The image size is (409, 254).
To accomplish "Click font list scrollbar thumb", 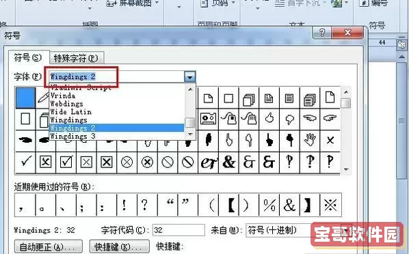I will point(190,123).
